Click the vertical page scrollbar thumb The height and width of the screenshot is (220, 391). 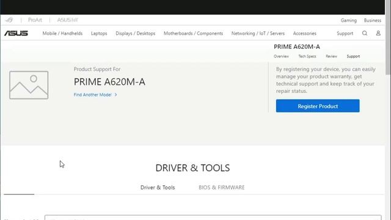tap(388, 37)
